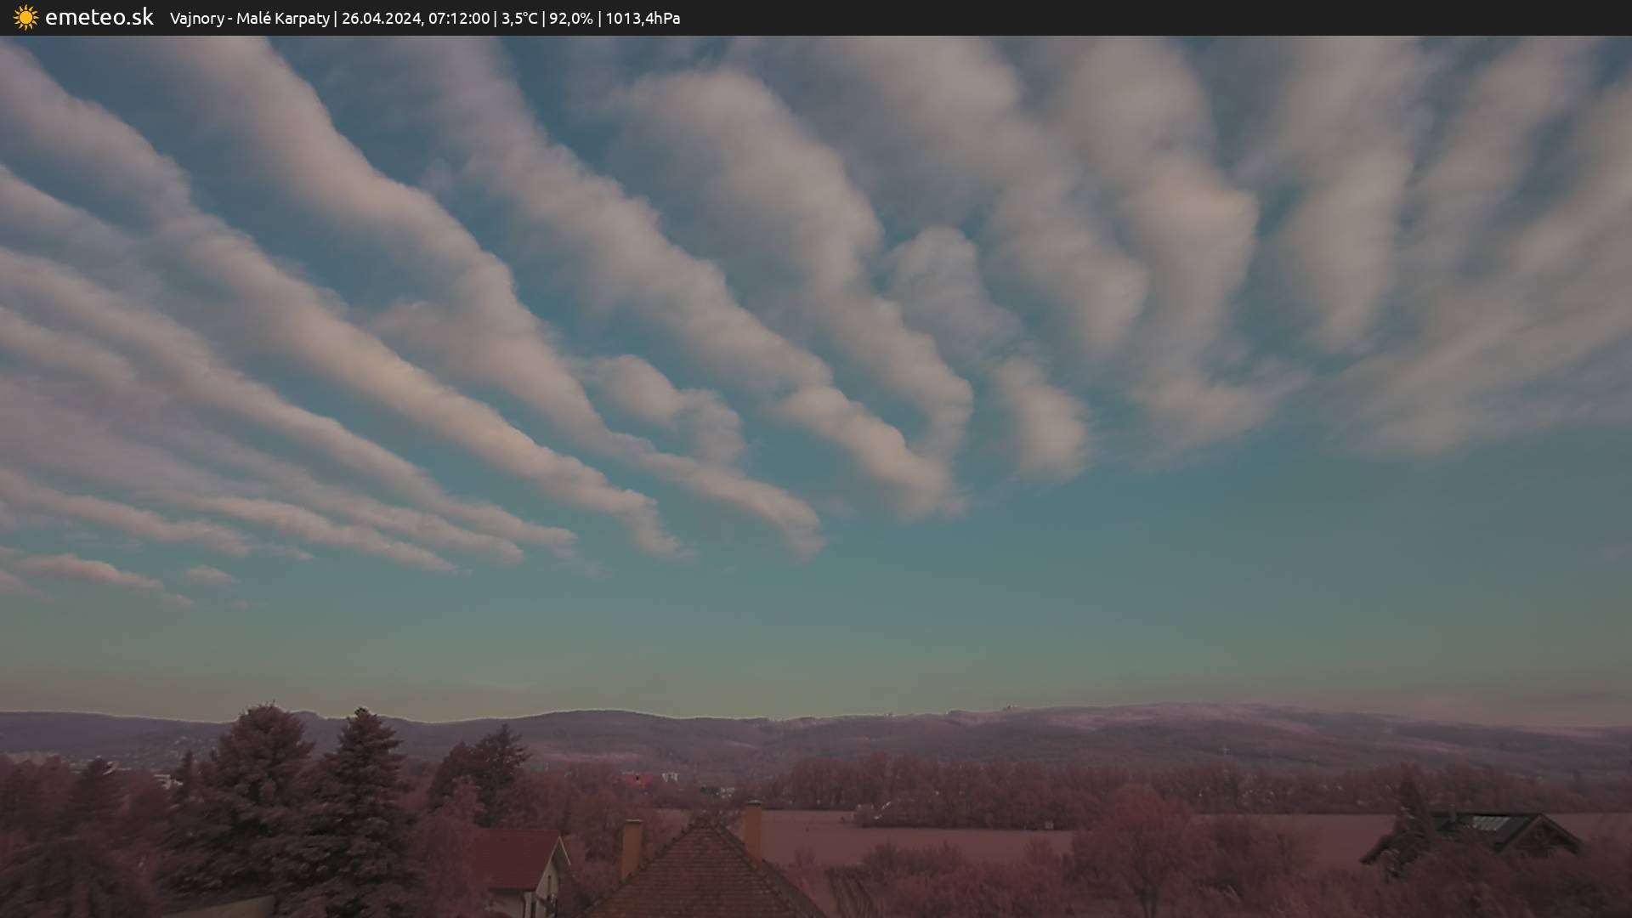
Task: Click the skylight window on right rooftop
Action: (x=1489, y=824)
